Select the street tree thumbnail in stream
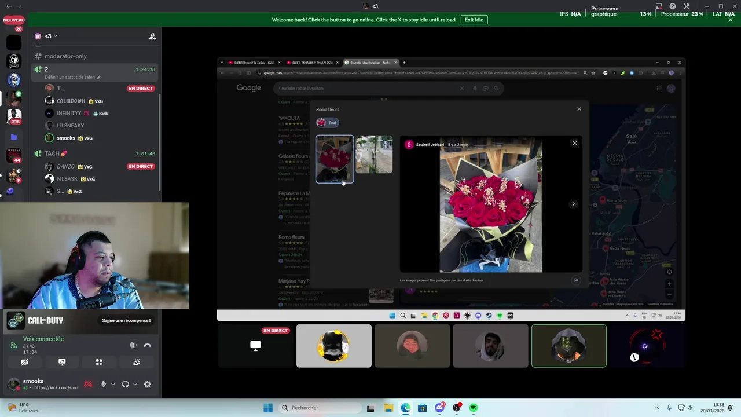 (x=374, y=155)
